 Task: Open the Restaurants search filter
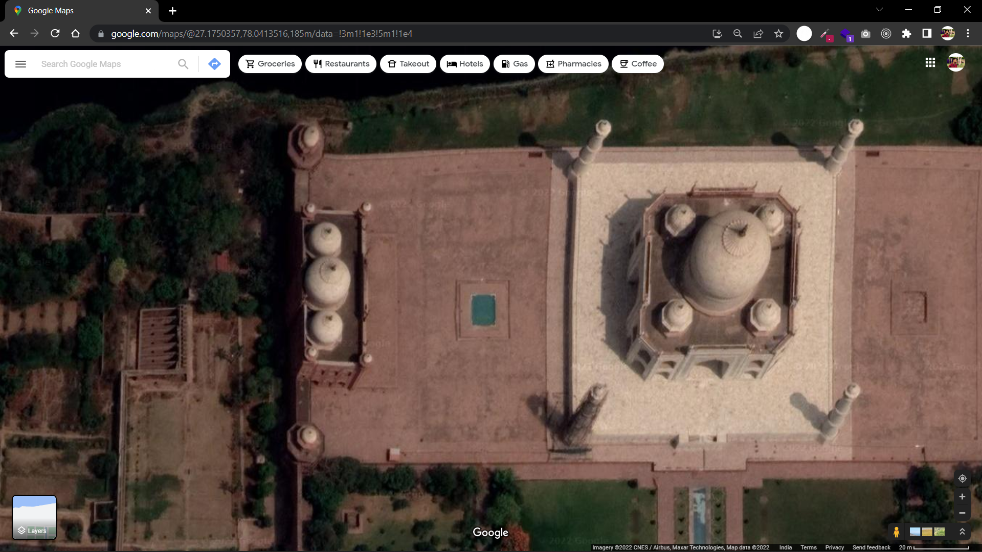coord(341,63)
